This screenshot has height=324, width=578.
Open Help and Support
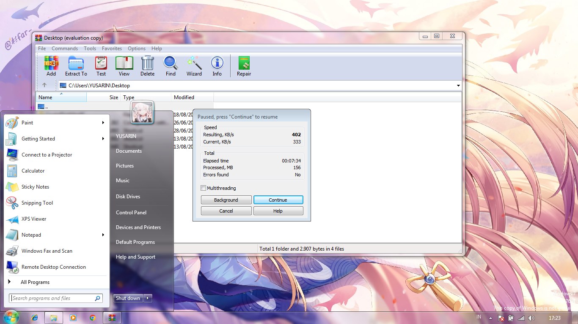coord(135,257)
